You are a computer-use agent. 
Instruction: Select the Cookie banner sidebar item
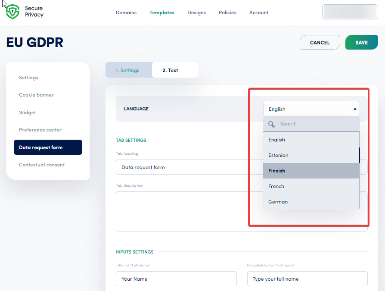pos(36,95)
